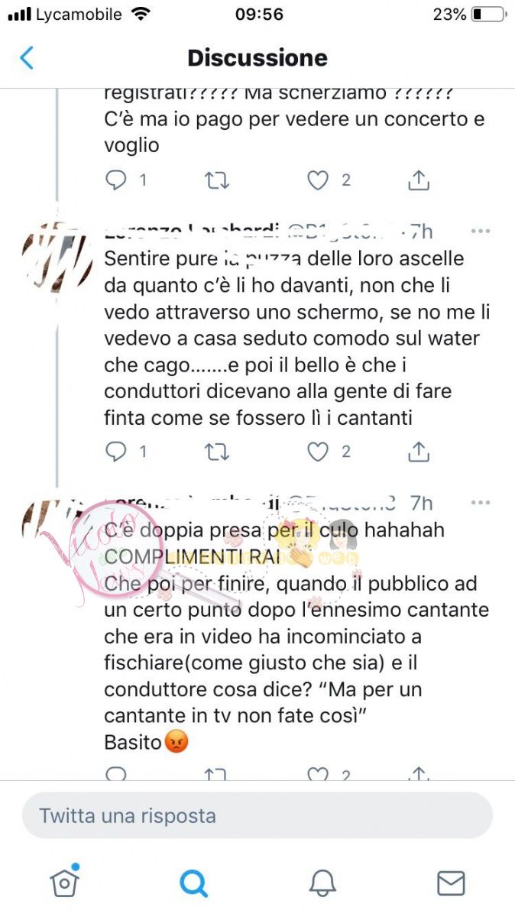Retweet the tweet about paying for a concert
Image resolution: width=515 pixels, height=917 pixels.
coord(217,180)
